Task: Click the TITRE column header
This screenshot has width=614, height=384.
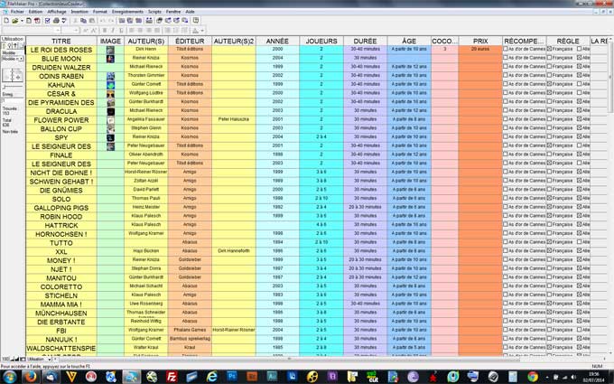Action: coord(61,41)
